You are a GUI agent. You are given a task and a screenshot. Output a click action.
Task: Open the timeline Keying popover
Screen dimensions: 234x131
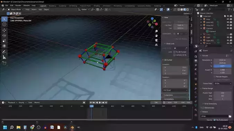pyautogui.click(x=22, y=103)
